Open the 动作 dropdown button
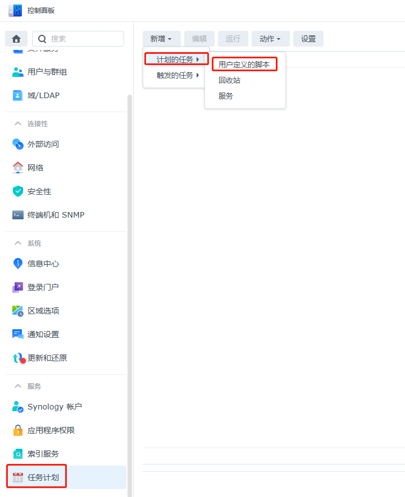405x497 pixels. 270,39
